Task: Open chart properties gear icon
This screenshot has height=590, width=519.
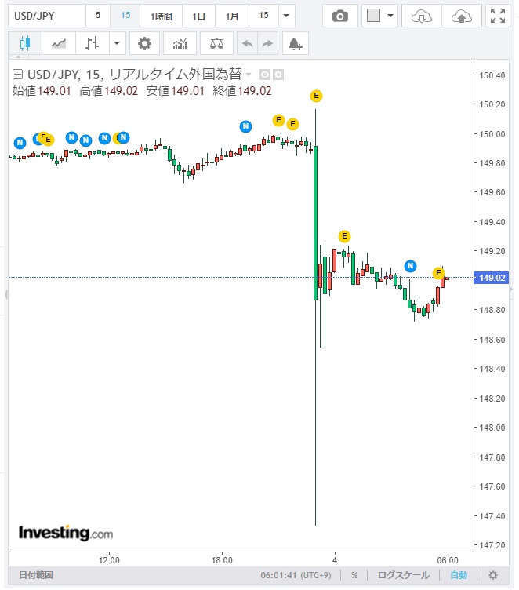Action: pos(144,44)
